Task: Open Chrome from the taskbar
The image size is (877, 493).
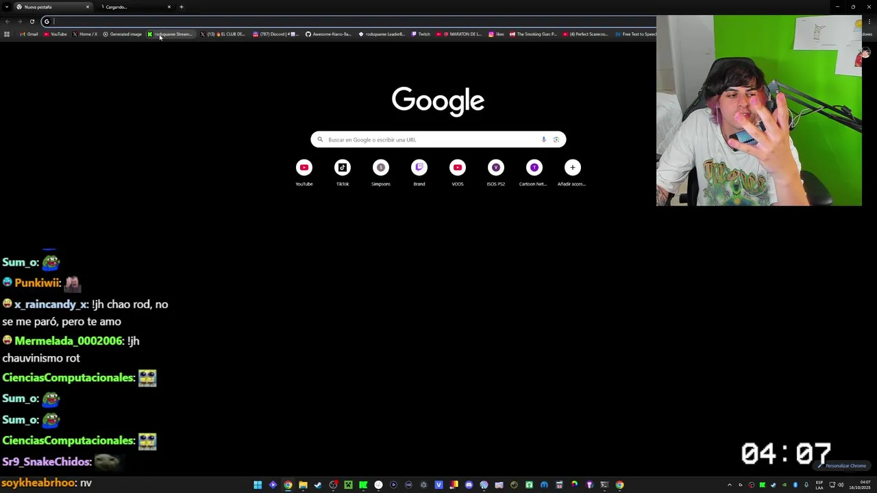Action: (x=288, y=485)
